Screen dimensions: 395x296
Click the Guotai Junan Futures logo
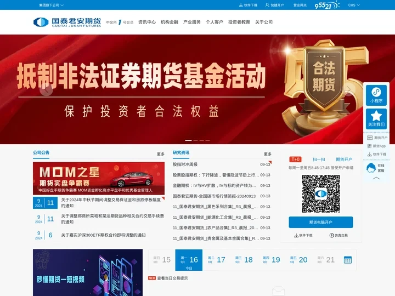[67, 22]
